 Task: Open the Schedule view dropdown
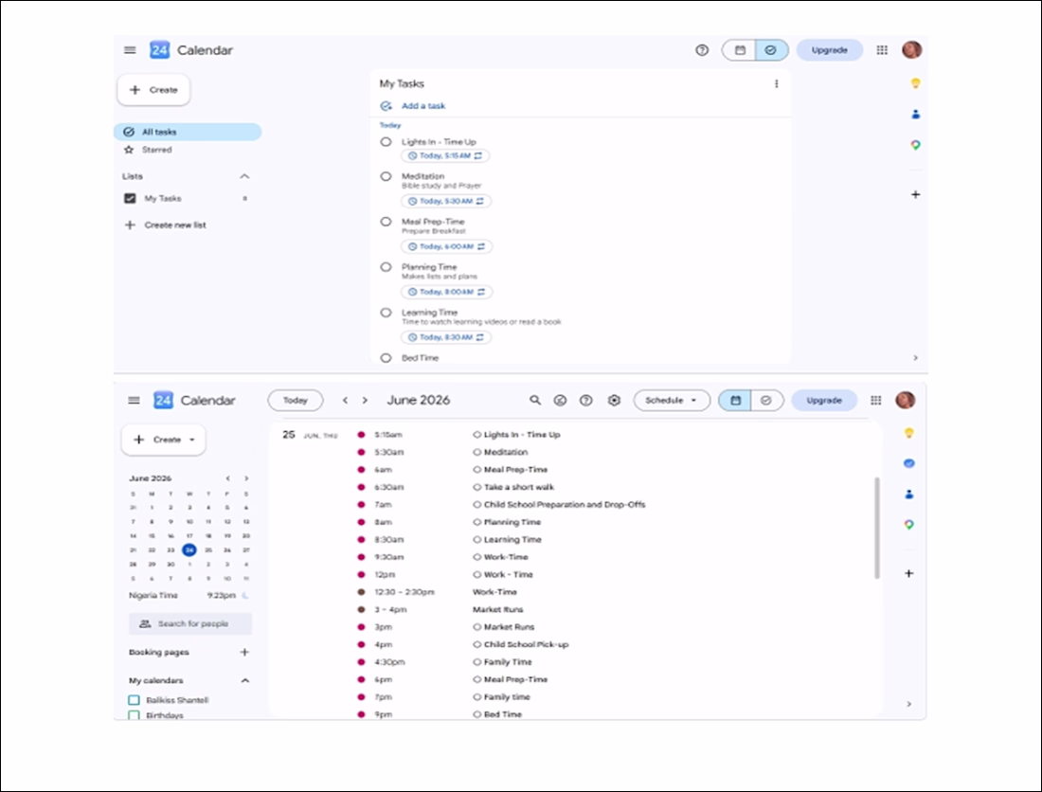tap(672, 400)
